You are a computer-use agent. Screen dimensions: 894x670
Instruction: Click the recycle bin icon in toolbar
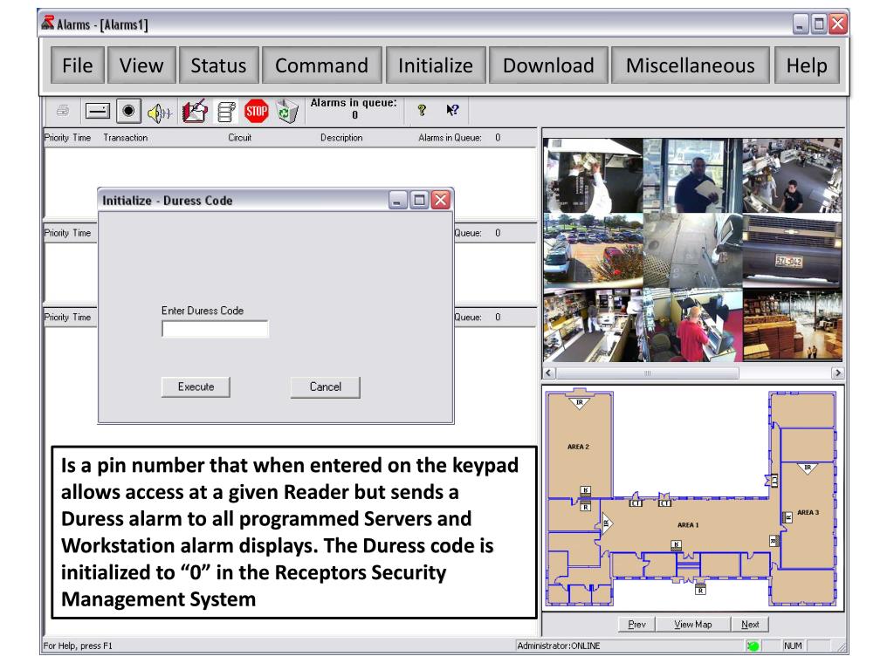[x=287, y=111]
